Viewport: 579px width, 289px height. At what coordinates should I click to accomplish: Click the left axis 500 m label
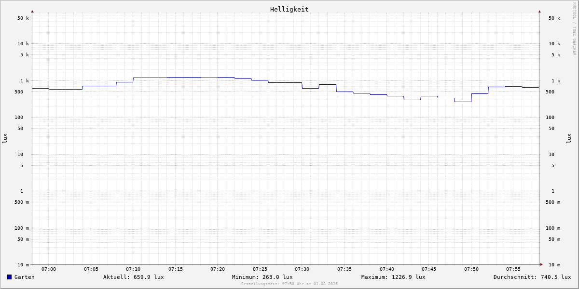coord(22,202)
